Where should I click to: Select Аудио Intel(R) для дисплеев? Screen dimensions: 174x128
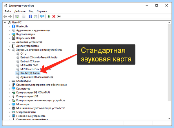[37, 77]
